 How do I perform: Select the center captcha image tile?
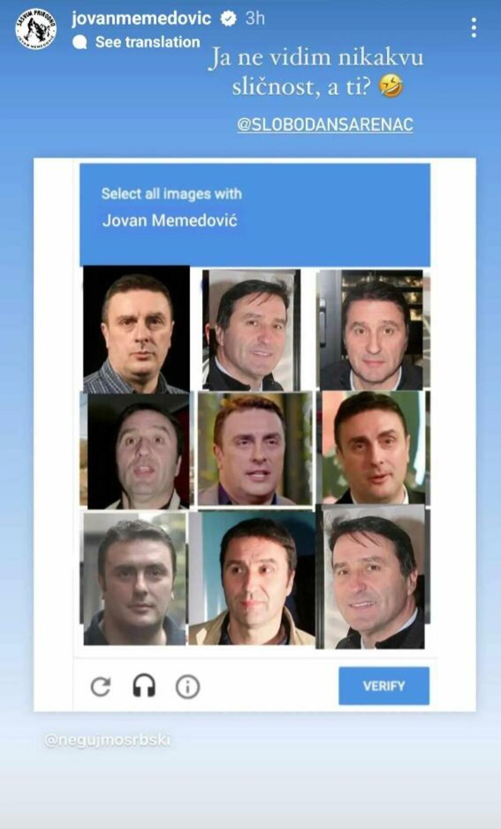pos(255,449)
